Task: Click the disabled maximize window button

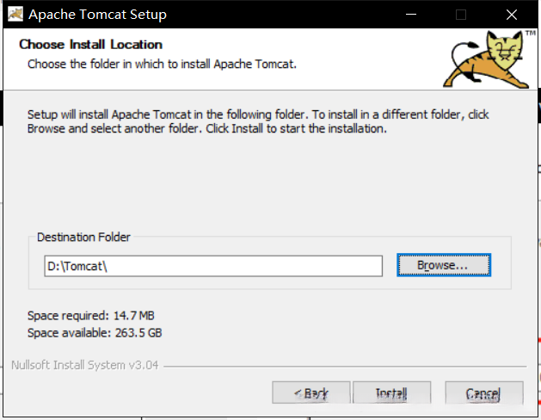Action: click(x=461, y=15)
